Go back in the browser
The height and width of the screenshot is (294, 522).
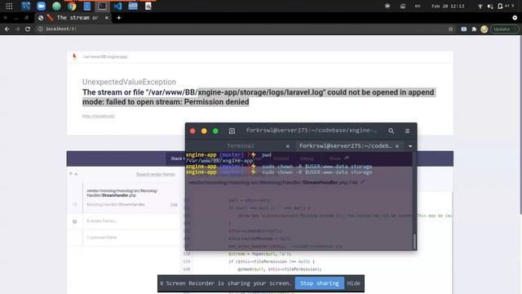tap(7, 29)
